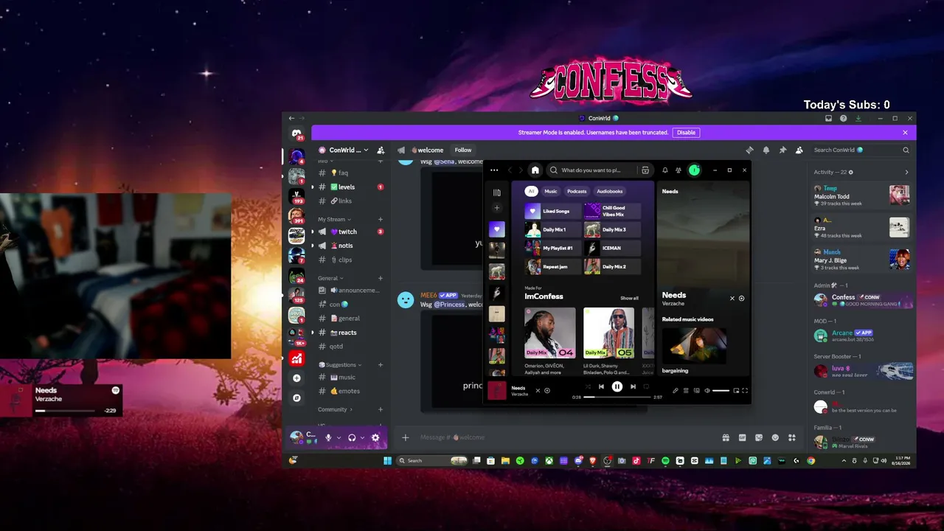Adjust Spotify volume slider

(721, 390)
